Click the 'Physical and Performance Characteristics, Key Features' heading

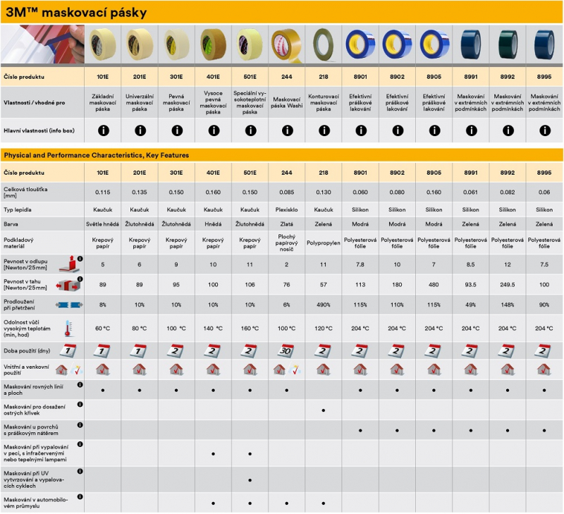(97, 155)
